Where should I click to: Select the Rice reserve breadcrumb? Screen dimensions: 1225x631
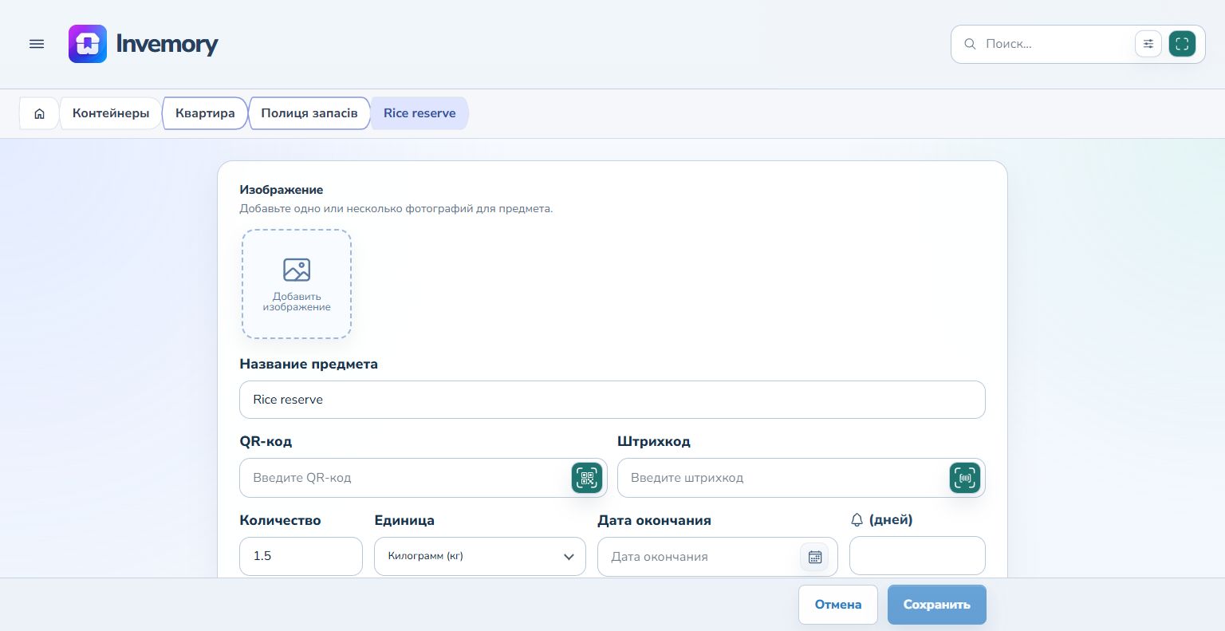click(x=419, y=113)
